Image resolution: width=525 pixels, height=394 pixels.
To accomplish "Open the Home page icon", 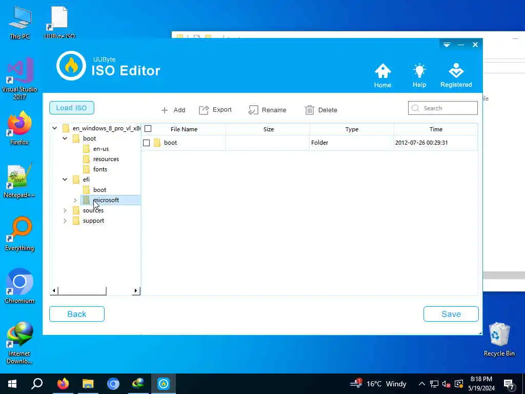I will [382, 75].
